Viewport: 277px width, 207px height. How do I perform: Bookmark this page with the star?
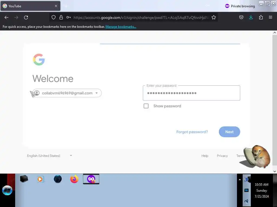click(x=214, y=17)
